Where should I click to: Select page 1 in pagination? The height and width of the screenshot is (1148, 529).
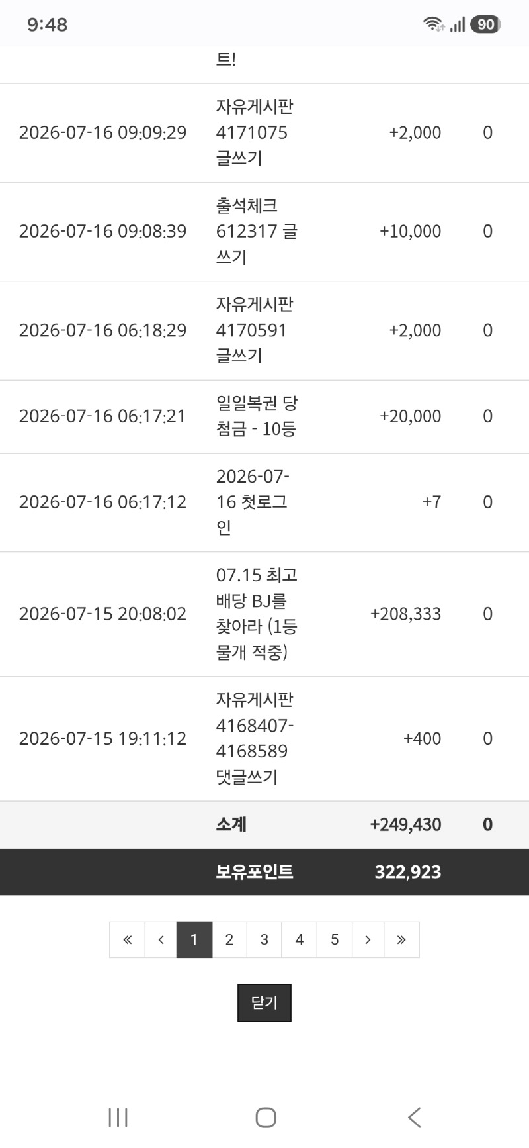194,939
